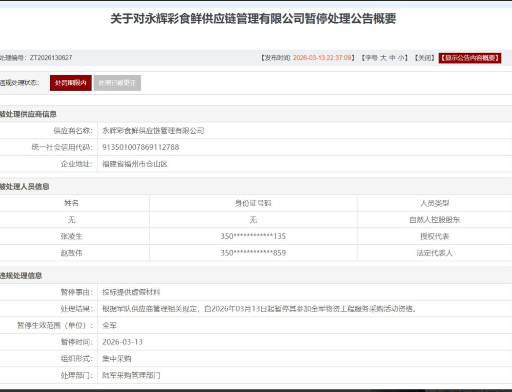Click the 显示公告内容概要 button
This screenshot has width=512, height=392.
point(470,58)
